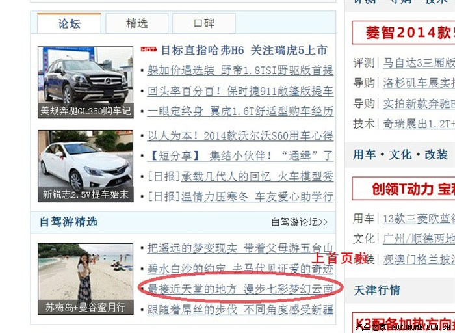
Task: Open the 美规奔驰GL350购车记 thumbnail
Action: click(86, 82)
